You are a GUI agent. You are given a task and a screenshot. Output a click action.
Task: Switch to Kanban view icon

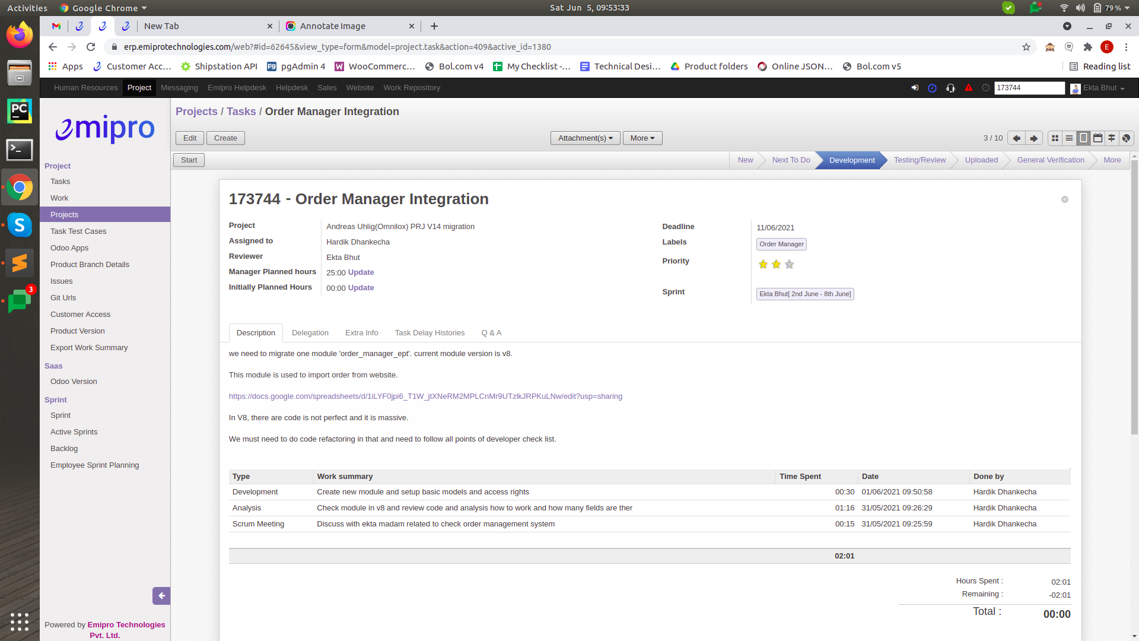click(x=1055, y=138)
